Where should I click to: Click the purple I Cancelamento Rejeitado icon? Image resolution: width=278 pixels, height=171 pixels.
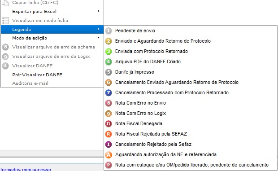pos(109,144)
